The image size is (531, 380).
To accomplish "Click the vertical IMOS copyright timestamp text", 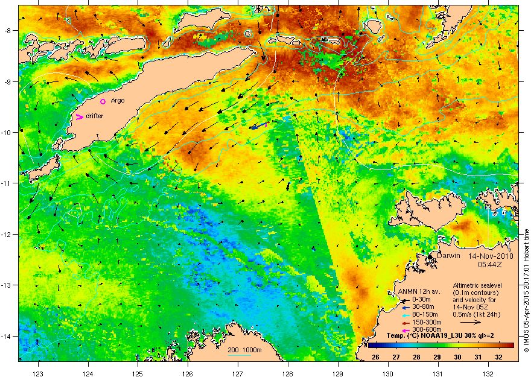I will tap(526, 291).
